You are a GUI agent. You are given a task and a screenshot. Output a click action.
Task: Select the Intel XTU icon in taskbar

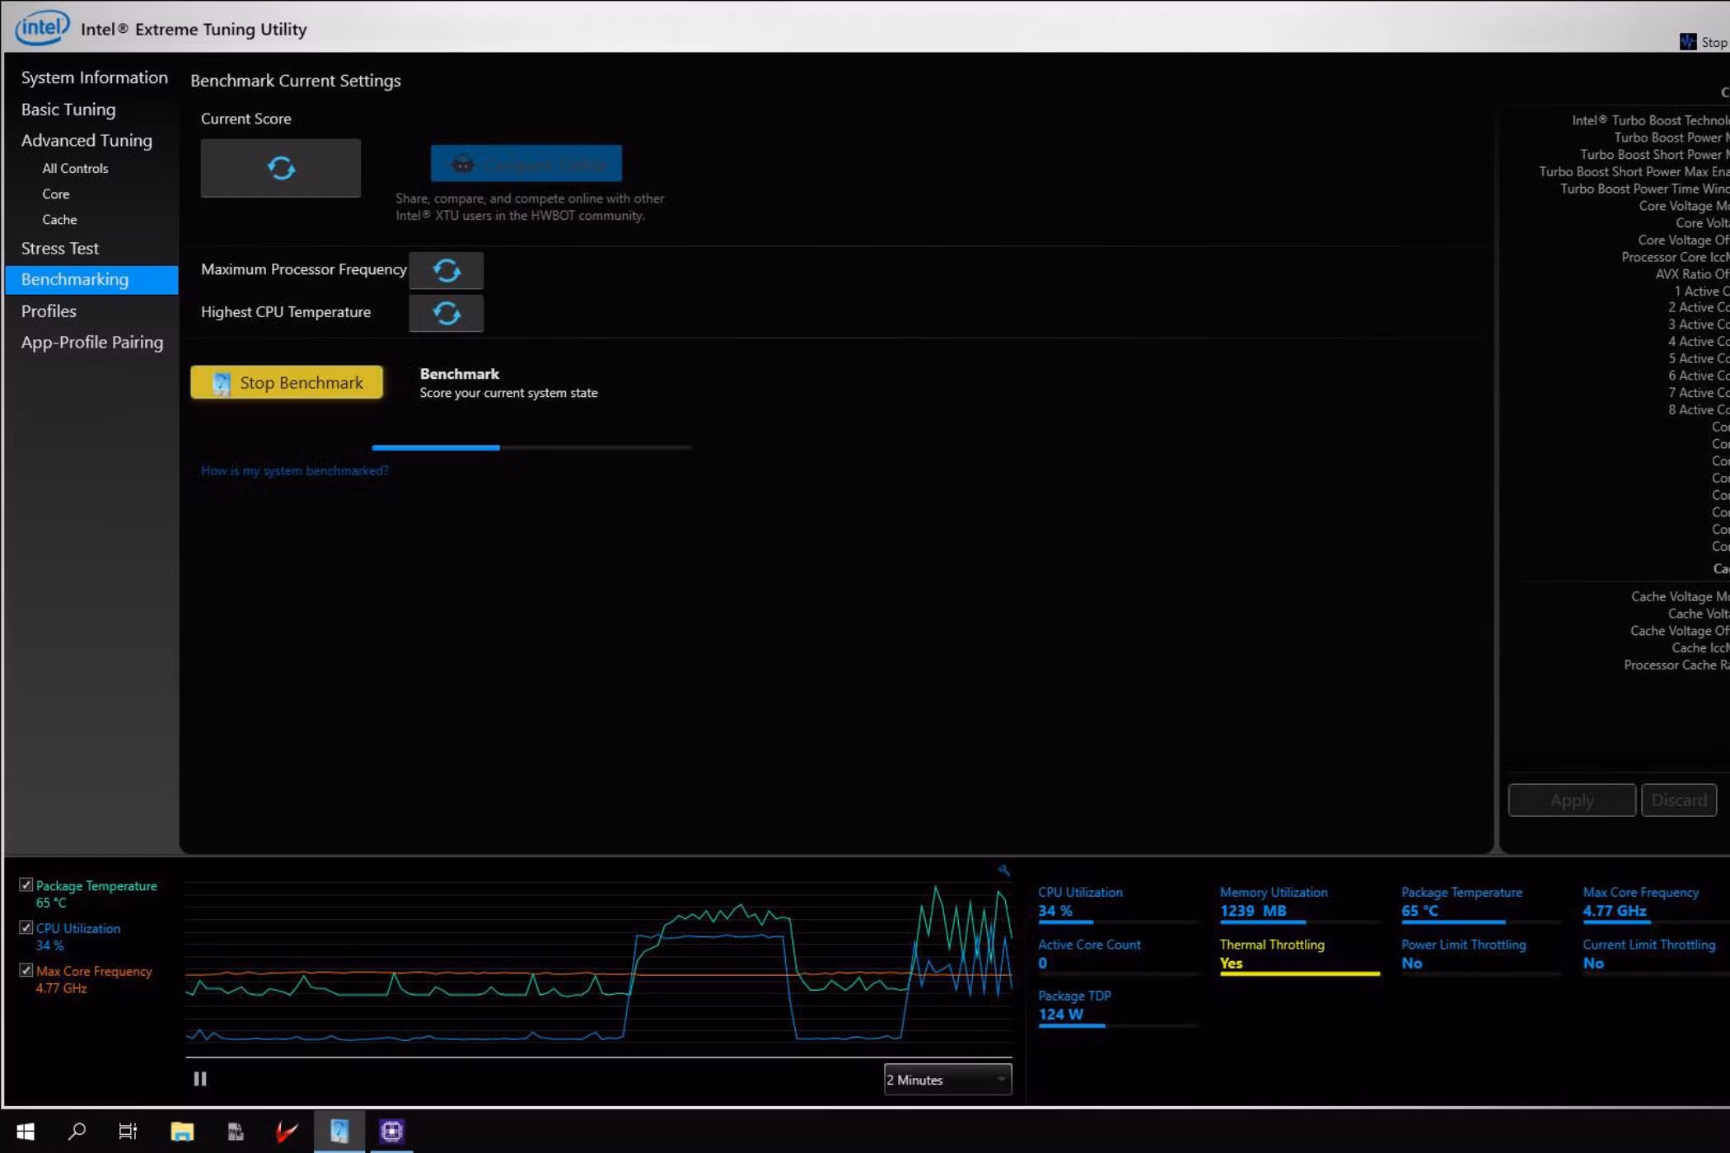pyautogui.click(x=339, y=1131)
